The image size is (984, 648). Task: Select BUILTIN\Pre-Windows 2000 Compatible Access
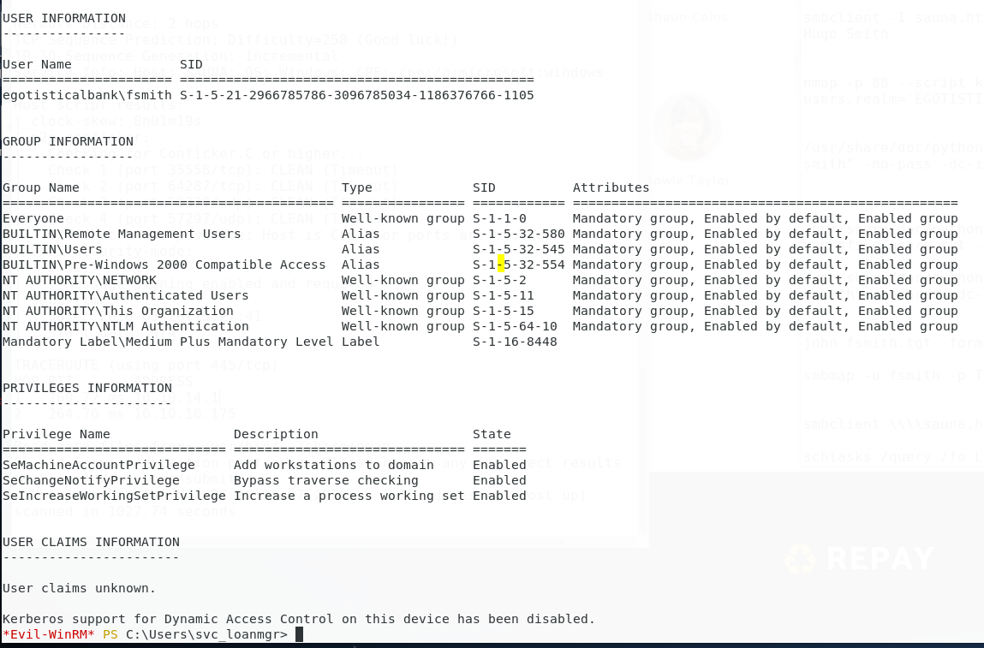[164, 265]
